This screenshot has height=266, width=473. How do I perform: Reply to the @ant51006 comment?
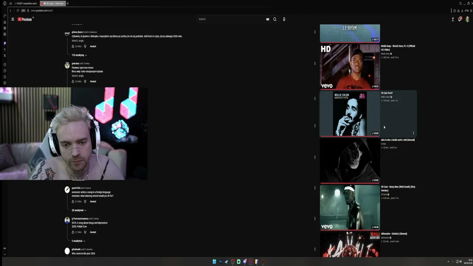tap(93, 201)
